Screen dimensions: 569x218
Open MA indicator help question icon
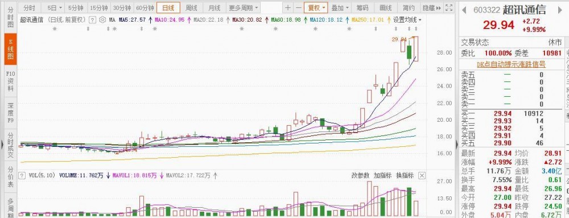click(93, 20)
